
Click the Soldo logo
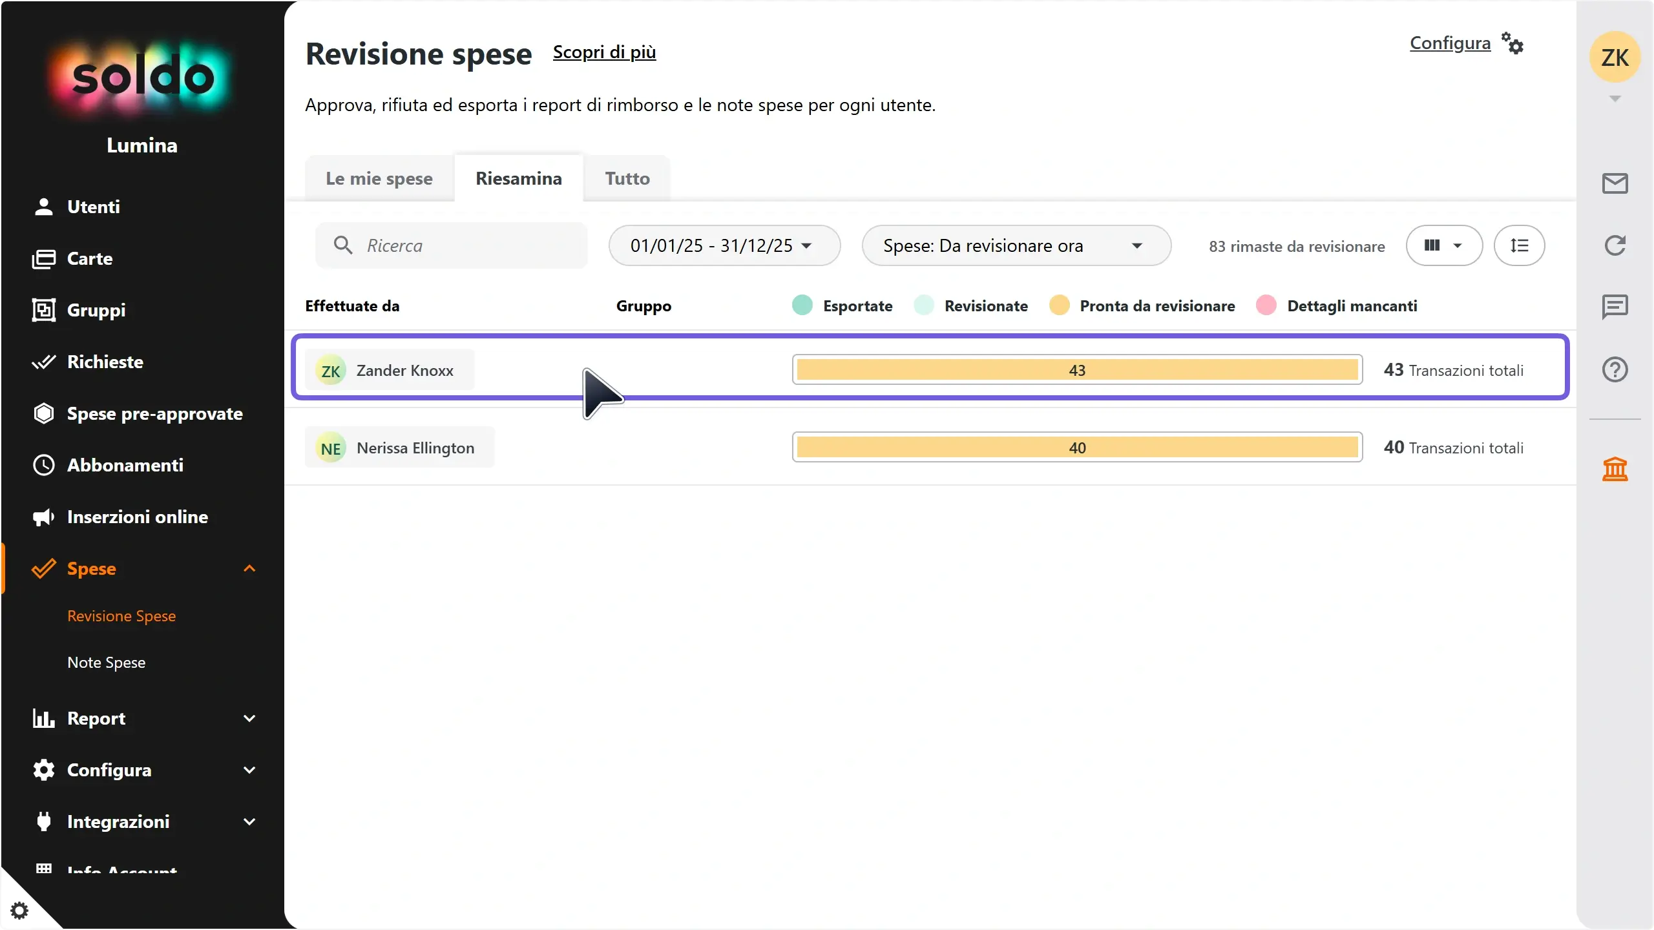[142, 77]
